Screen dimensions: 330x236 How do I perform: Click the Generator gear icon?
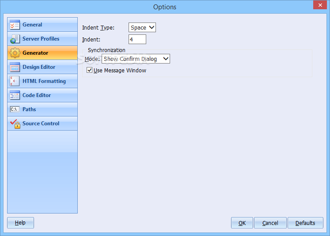pyautogui.click(x=15, y=53)
